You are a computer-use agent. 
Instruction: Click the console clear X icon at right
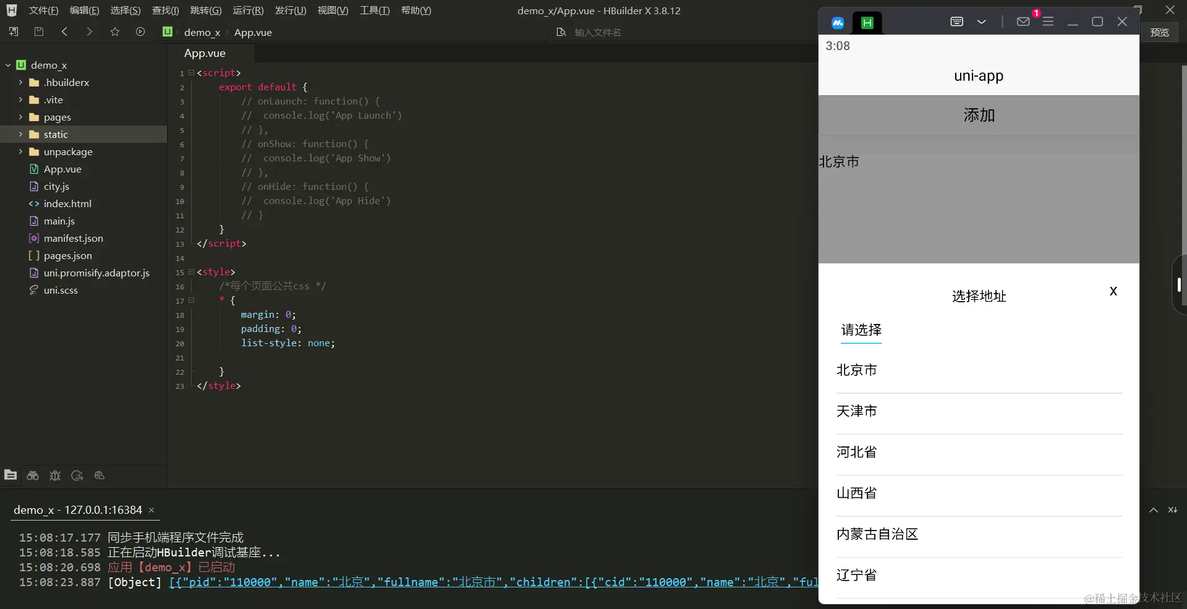[1173, 510]
